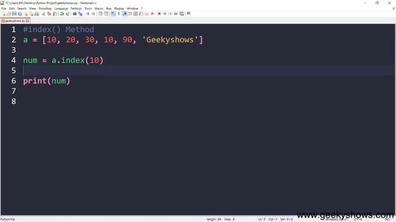
Task: Start macro recording with red dot icon
Action: (x=160, y=14)
